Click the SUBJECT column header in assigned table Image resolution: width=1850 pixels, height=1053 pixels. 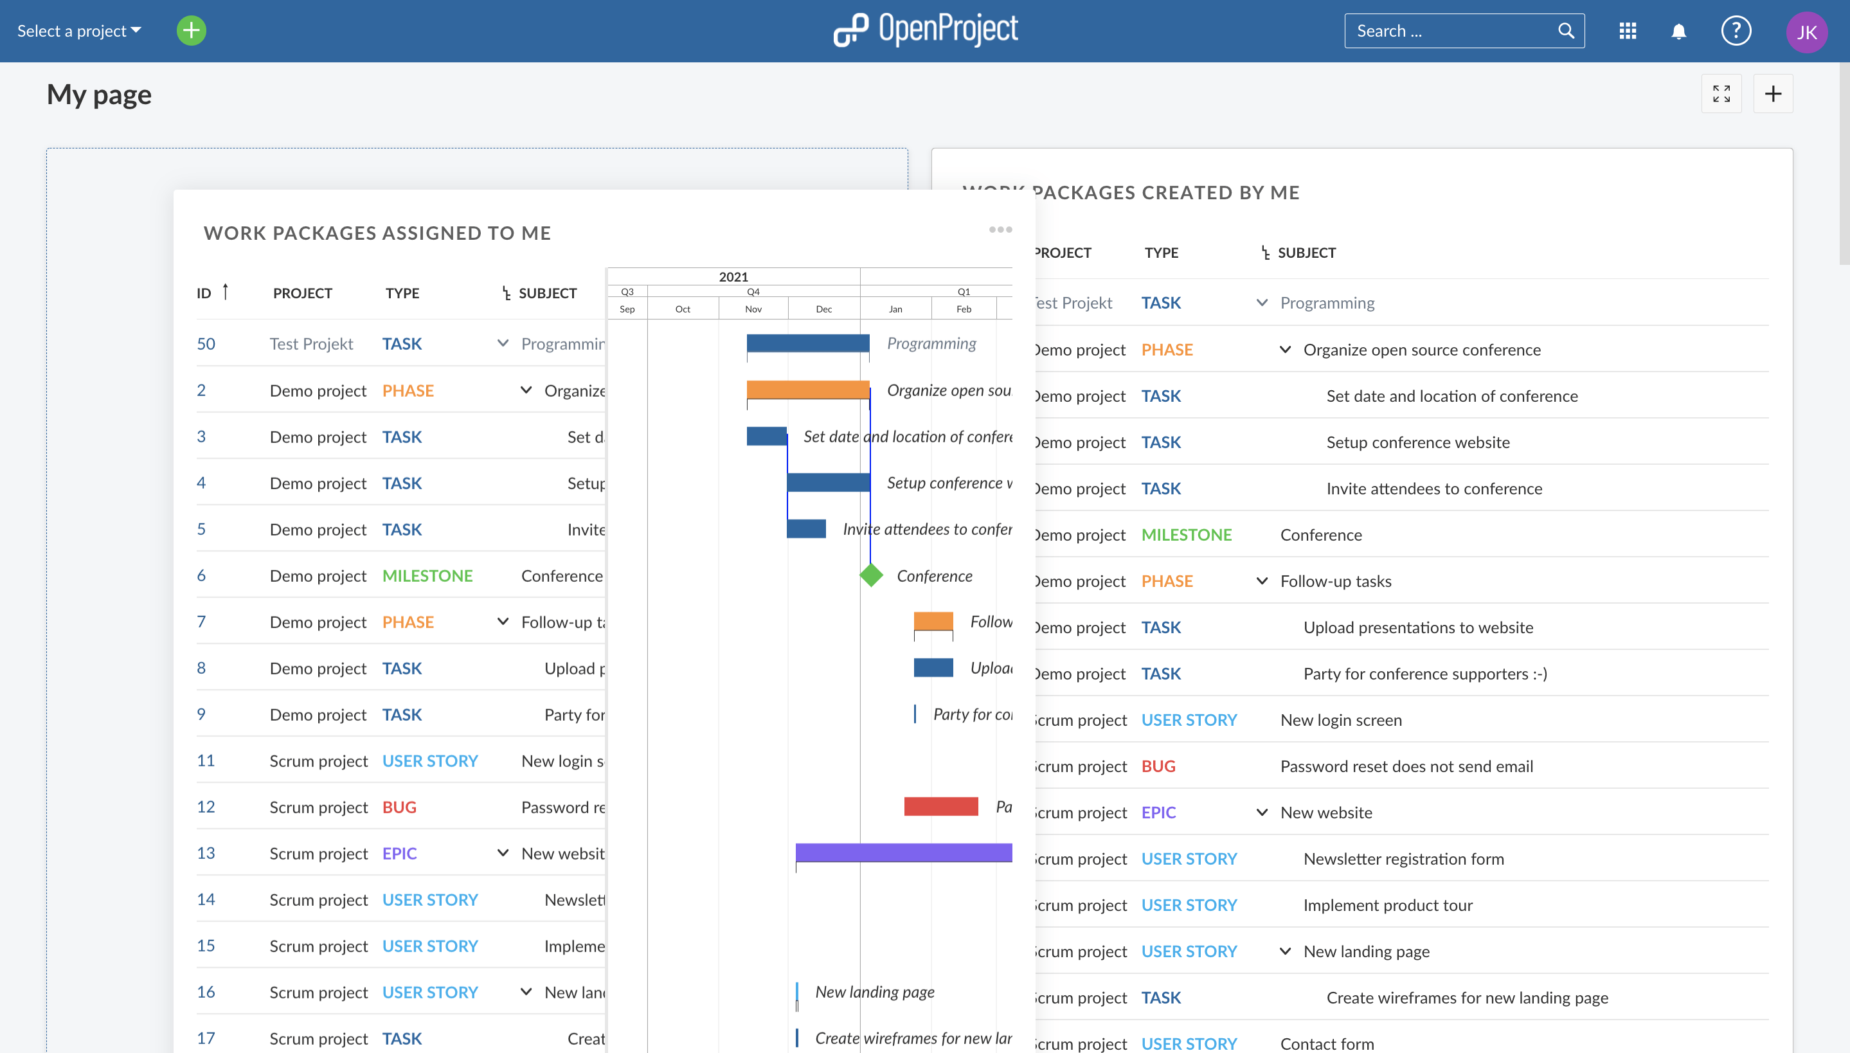pos(547,293)
